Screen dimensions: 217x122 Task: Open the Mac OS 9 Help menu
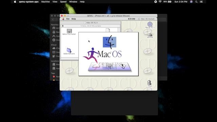click(74, 19)
